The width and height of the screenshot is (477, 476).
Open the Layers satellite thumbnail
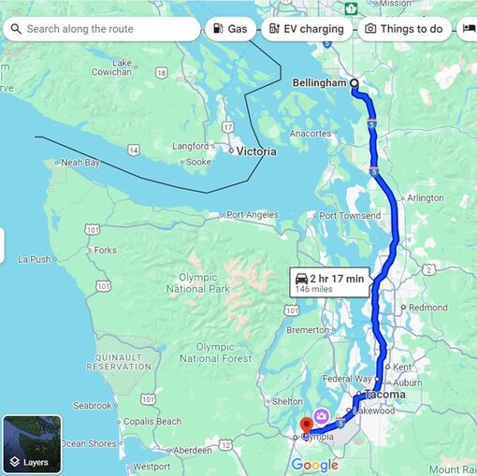tap(32, 444)
